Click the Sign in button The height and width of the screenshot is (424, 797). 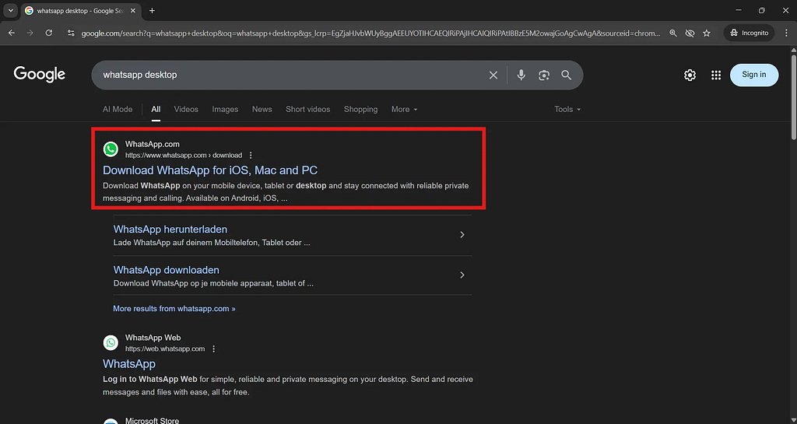[x=753, y=75]
